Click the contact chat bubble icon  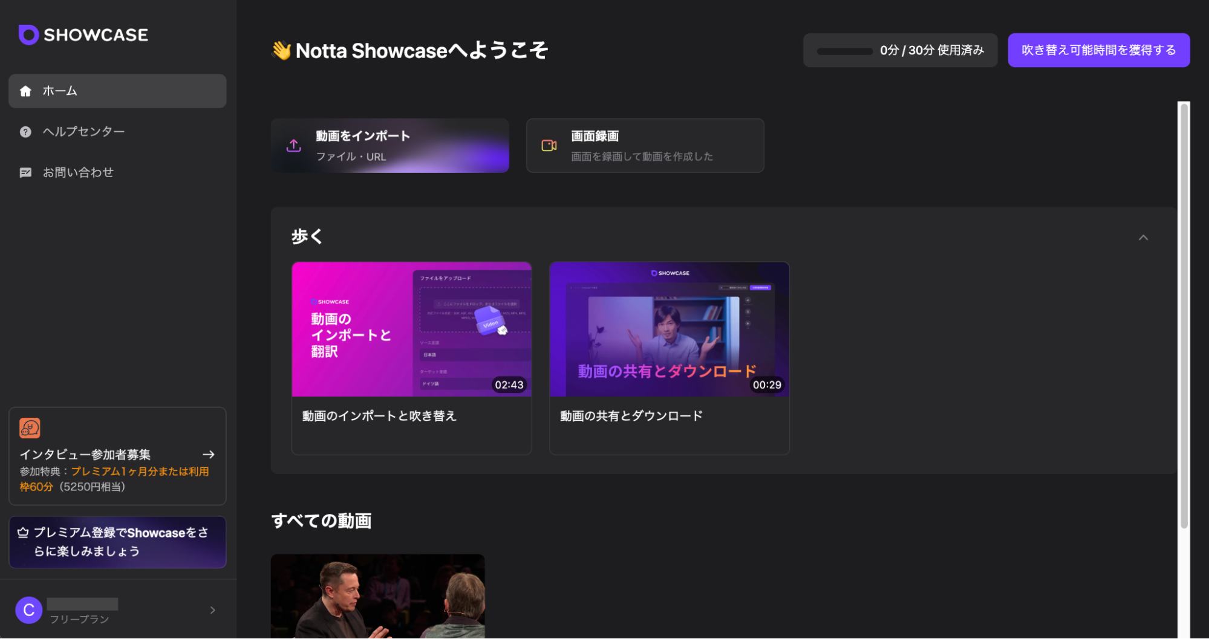[x=25, y=173]
